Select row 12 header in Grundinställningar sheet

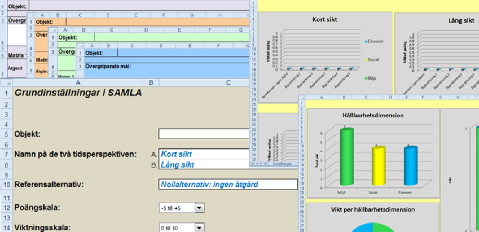6,208
